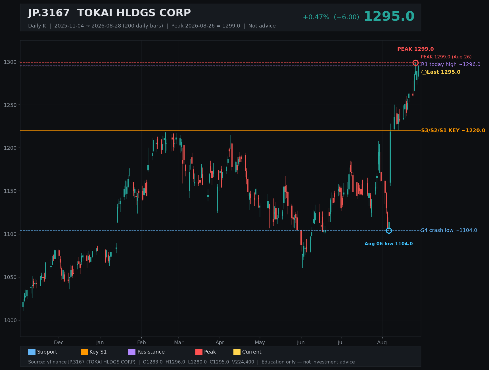Click 'Not advice' in the header subtitle
Viewport: 489px width, 370px height.
[x=262, y=26]
